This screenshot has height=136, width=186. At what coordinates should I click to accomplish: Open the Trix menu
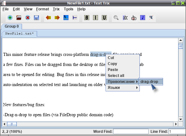tap(56, 9)
